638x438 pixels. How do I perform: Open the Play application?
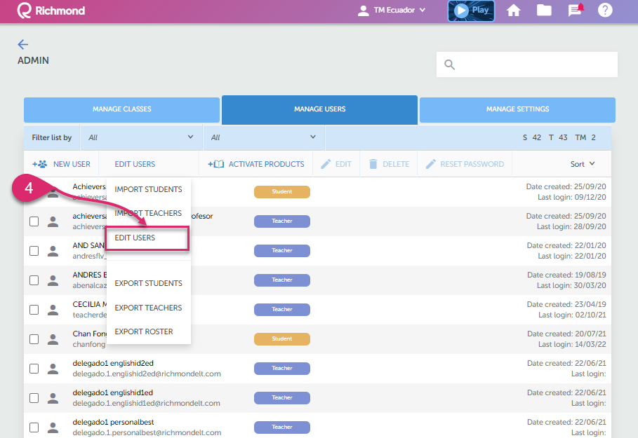pyautogui.click(x=470, y=11)
